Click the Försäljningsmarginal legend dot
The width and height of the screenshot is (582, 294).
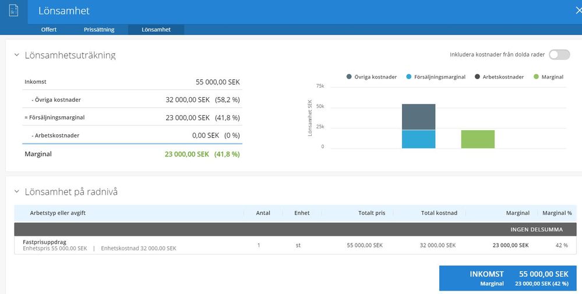pos(408,77)
